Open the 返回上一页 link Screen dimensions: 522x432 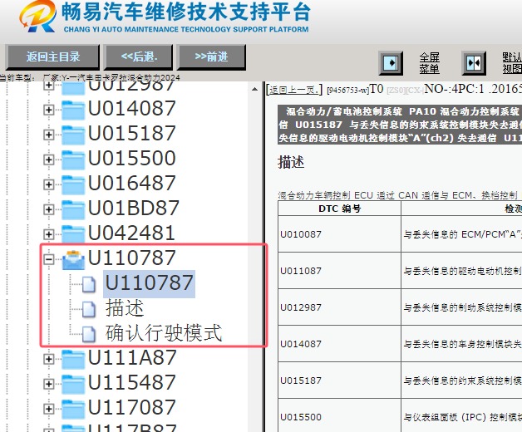[294, 90]
